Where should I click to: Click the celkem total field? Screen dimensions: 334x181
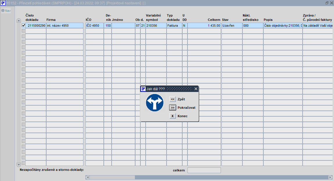(204, 170)
